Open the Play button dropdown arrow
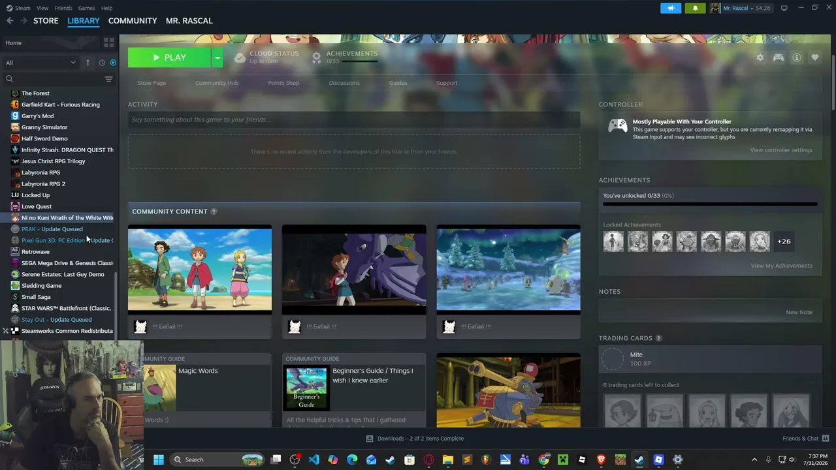The image size is (836, 470). coord(217,57)
